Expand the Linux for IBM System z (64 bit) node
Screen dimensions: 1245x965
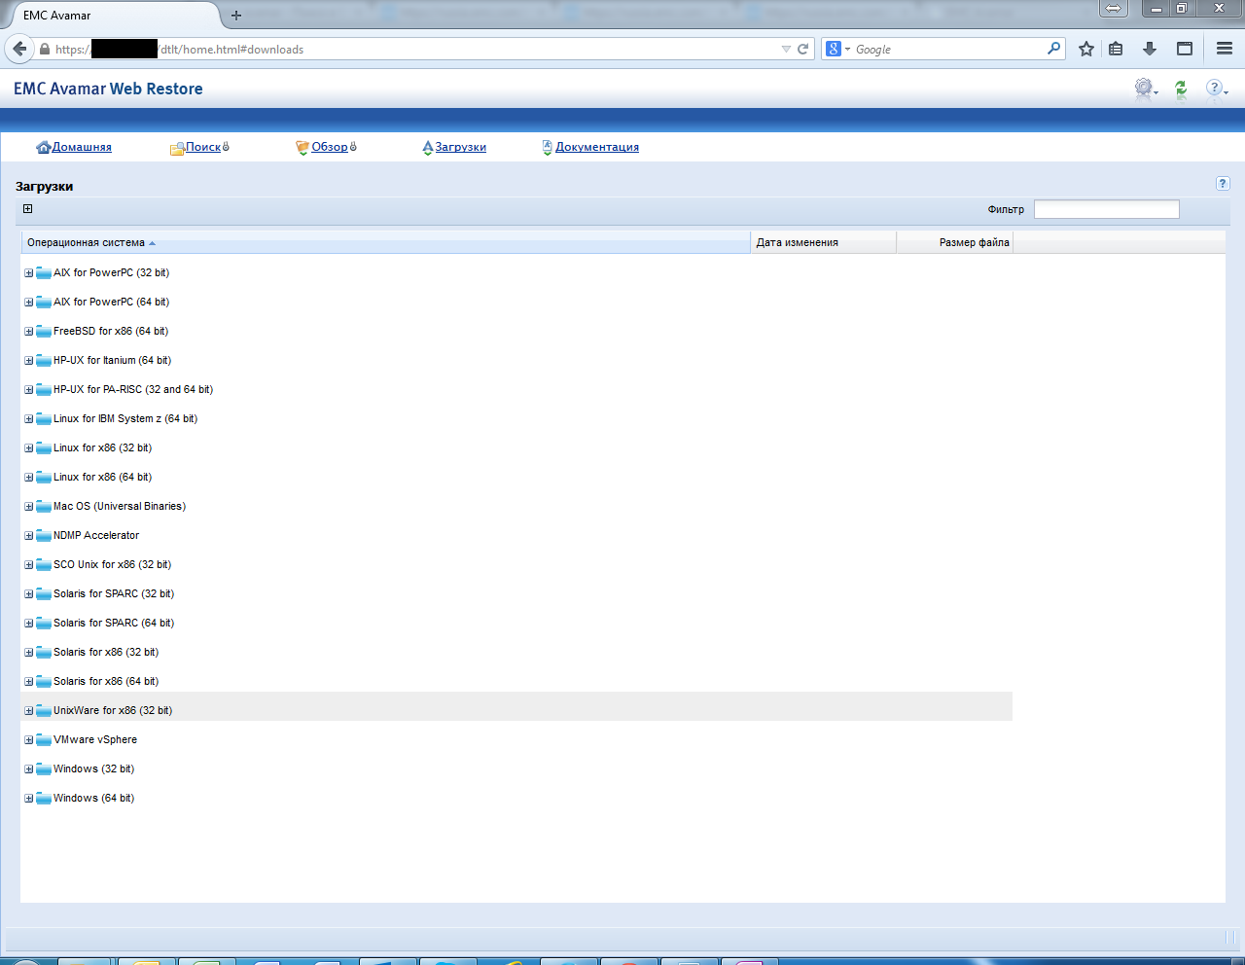(29, 419)
